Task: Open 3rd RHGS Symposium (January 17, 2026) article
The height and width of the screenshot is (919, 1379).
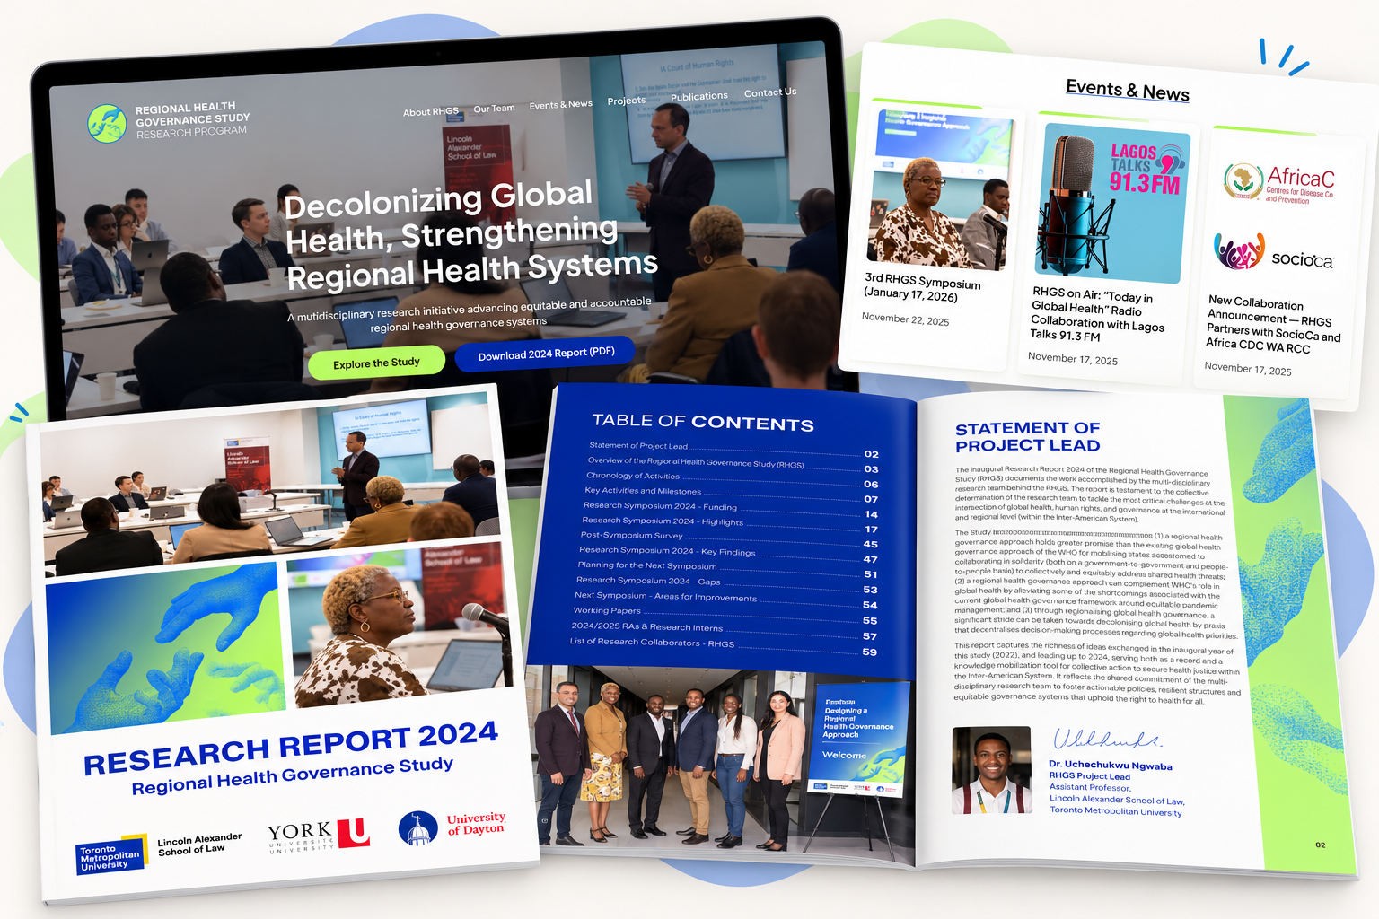Action: pyautogui.click(x=922, y=287)
